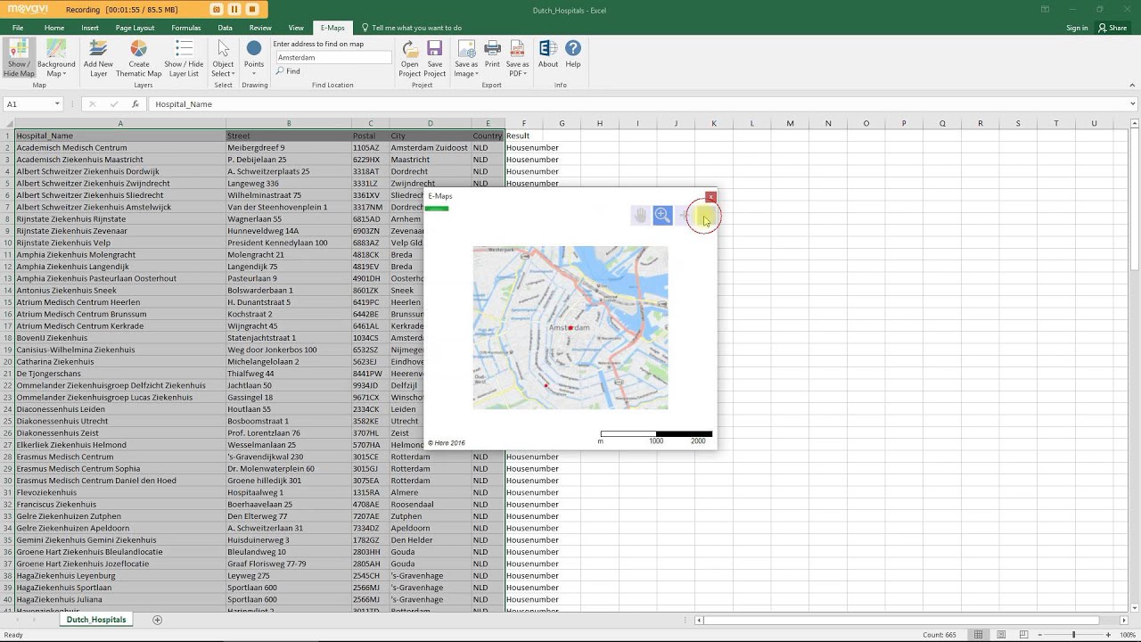Screen dimensions: 1141x642
Task: Click the Print icon in Export group
Action: click(x=492, y=55)
